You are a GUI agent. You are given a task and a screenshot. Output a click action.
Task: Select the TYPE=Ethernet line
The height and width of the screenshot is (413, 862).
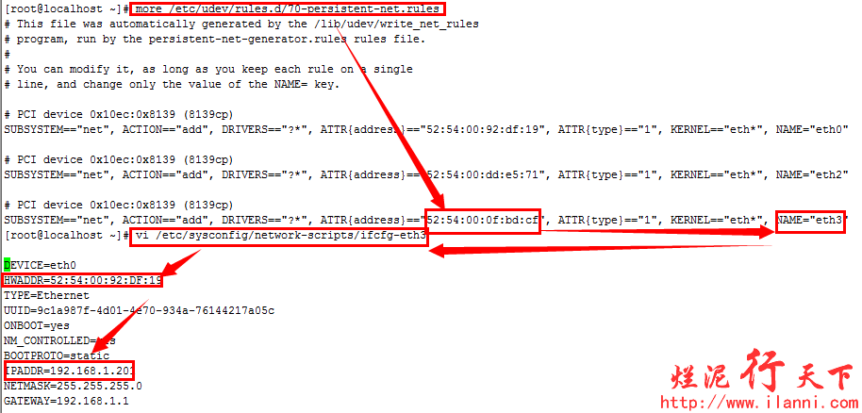tap(46, 296)
